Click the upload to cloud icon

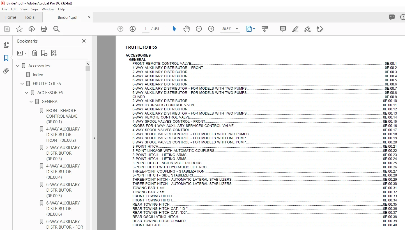(32, 29)
